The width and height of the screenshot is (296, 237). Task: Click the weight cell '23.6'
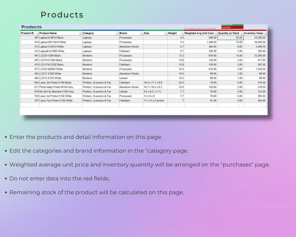click(176, 87)
